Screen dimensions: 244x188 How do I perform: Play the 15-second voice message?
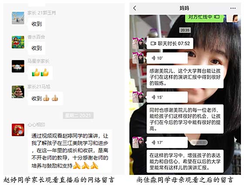167,97
